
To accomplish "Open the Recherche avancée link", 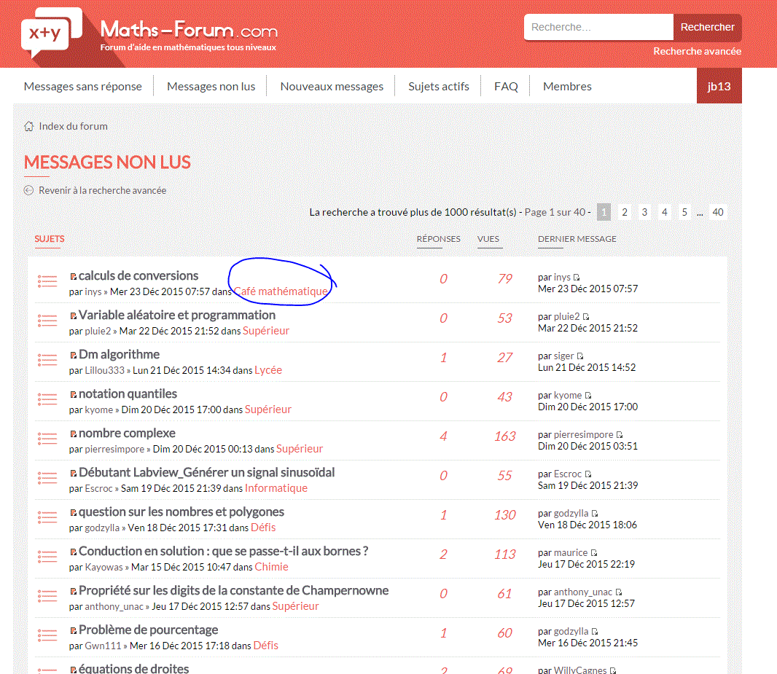I will pos(697,51).
